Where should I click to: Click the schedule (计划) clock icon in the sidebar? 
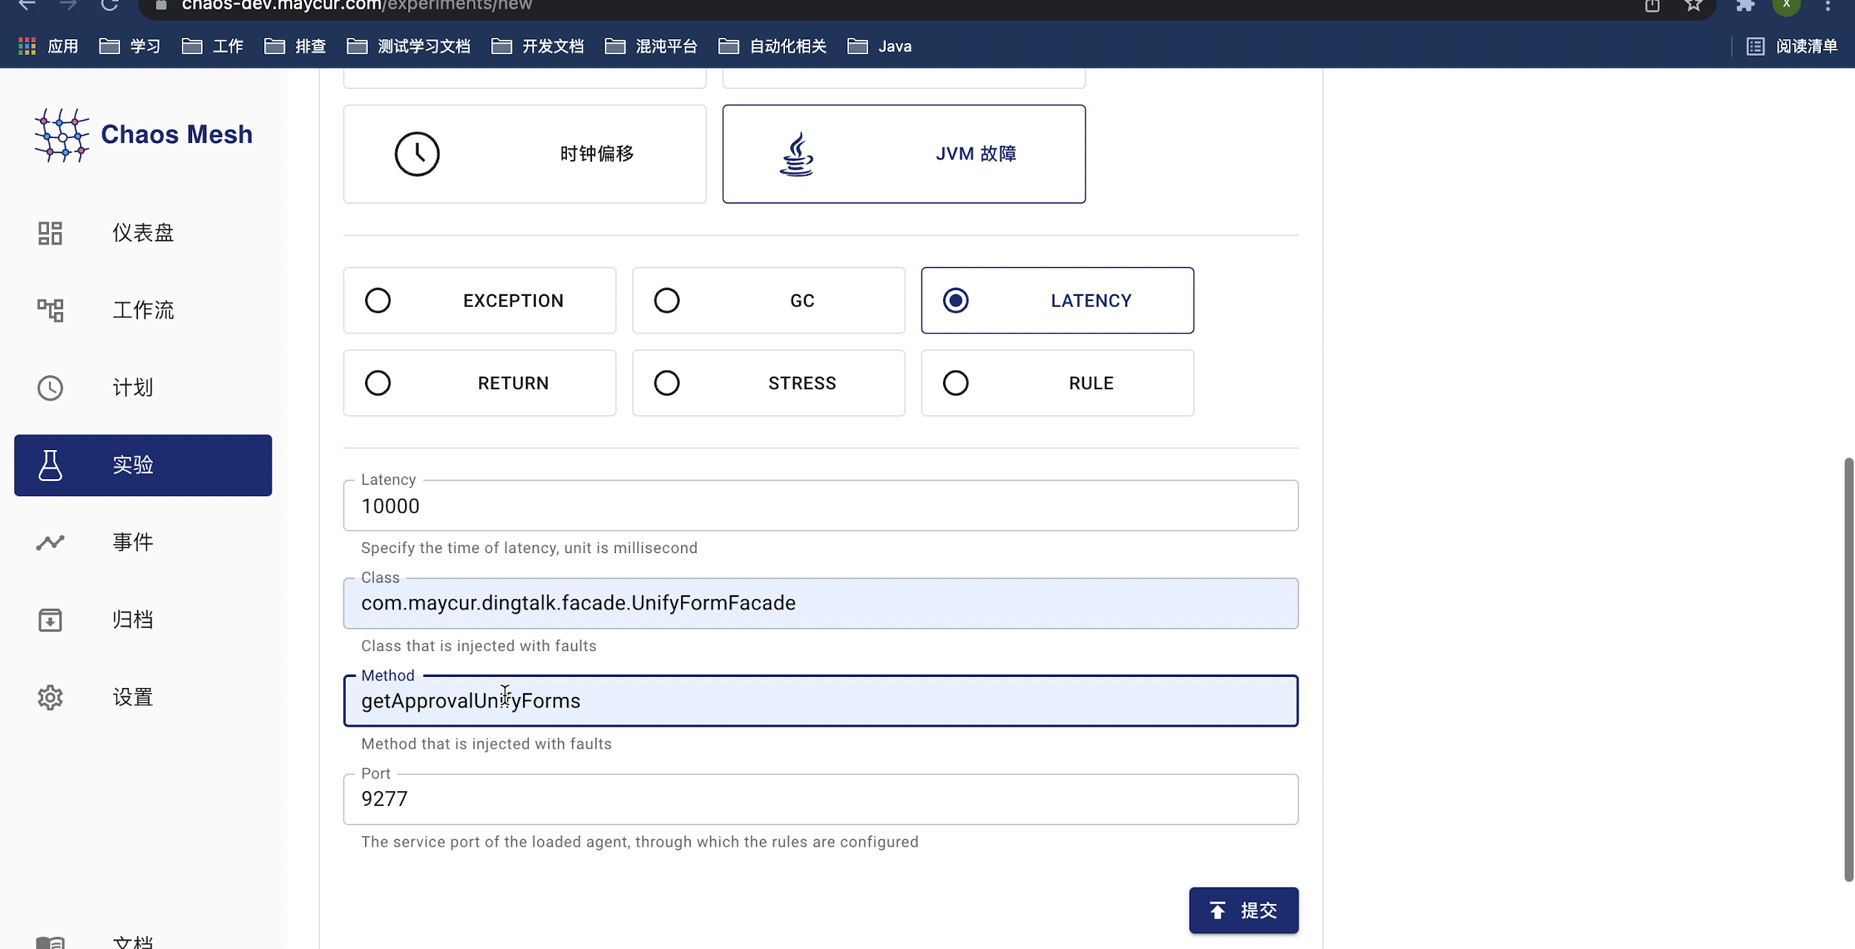(50, 388)
